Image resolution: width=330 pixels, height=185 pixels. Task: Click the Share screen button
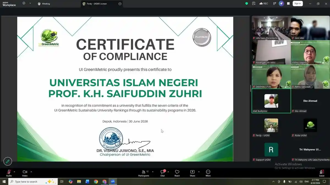coord(193,173)
